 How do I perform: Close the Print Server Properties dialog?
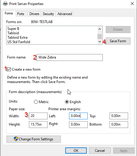pos(132,4)
